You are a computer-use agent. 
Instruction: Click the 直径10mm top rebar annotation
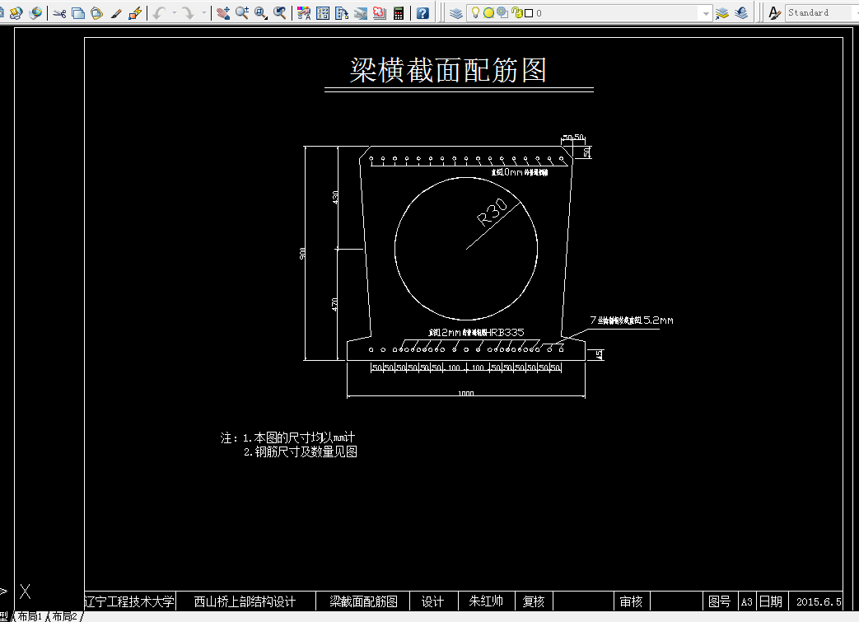coord(520,172)
